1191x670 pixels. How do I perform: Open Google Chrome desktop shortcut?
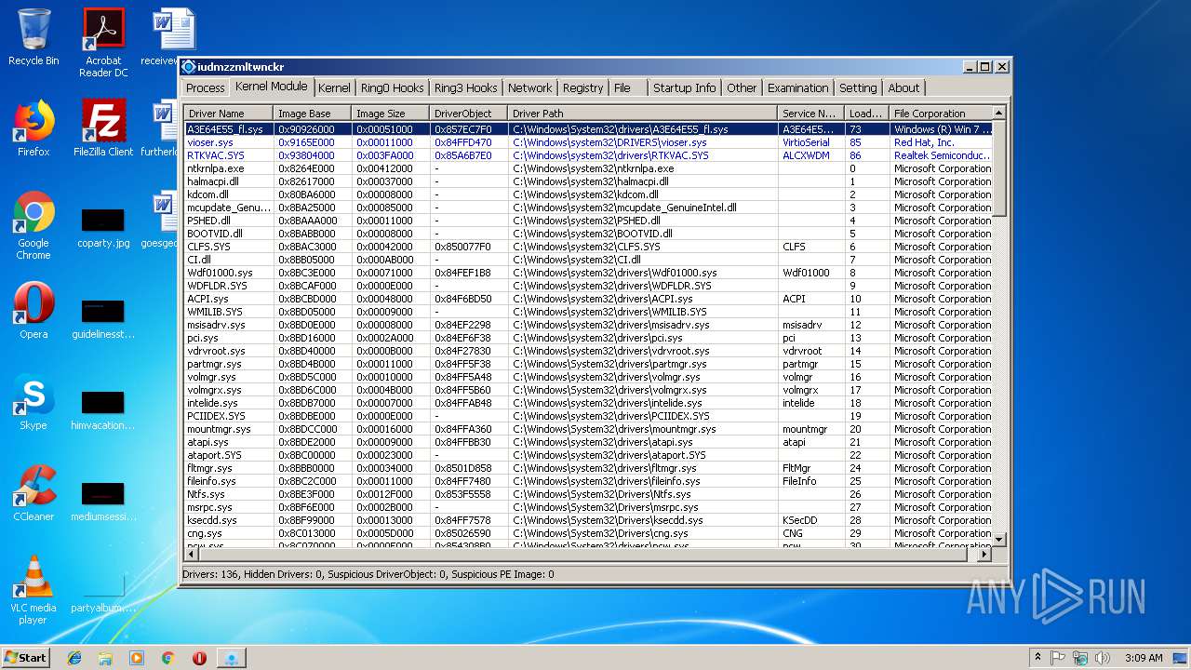[x=33, y=226]
